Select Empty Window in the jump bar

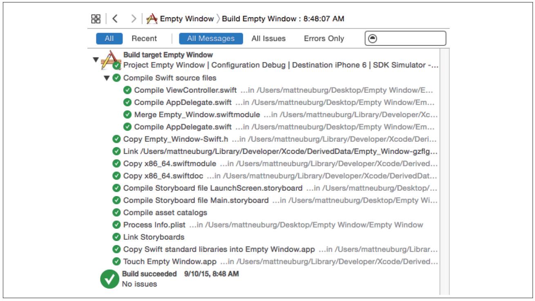coord(187,19)
